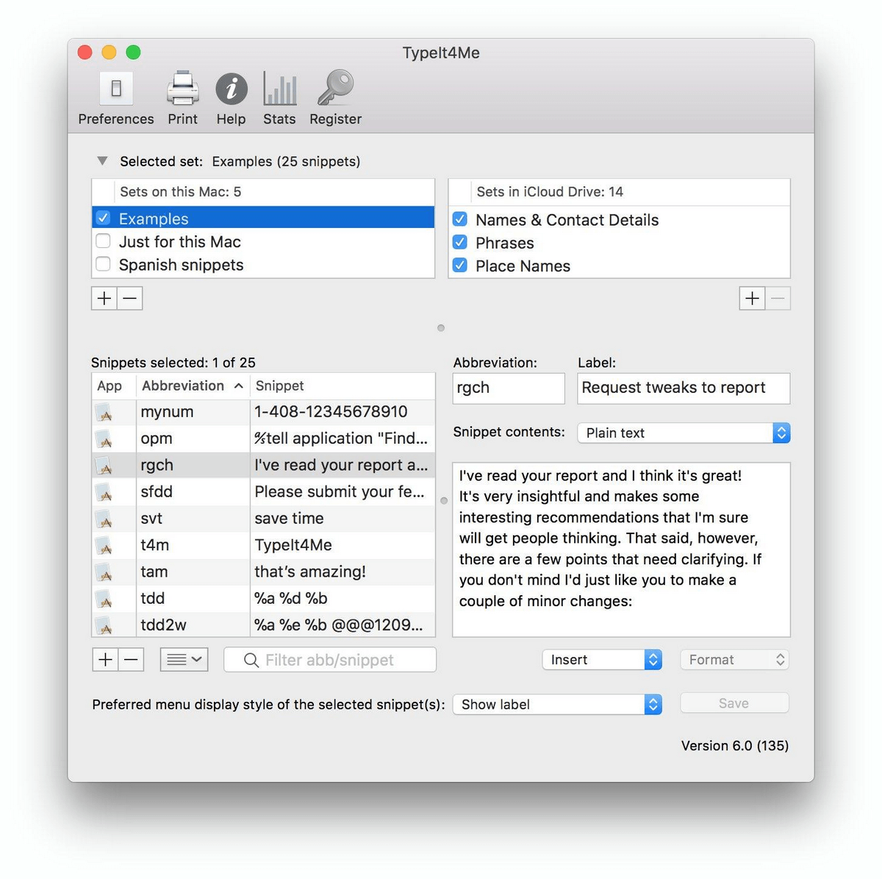
Task: Add a new iCloud Drive set
Action: point(752,299)
